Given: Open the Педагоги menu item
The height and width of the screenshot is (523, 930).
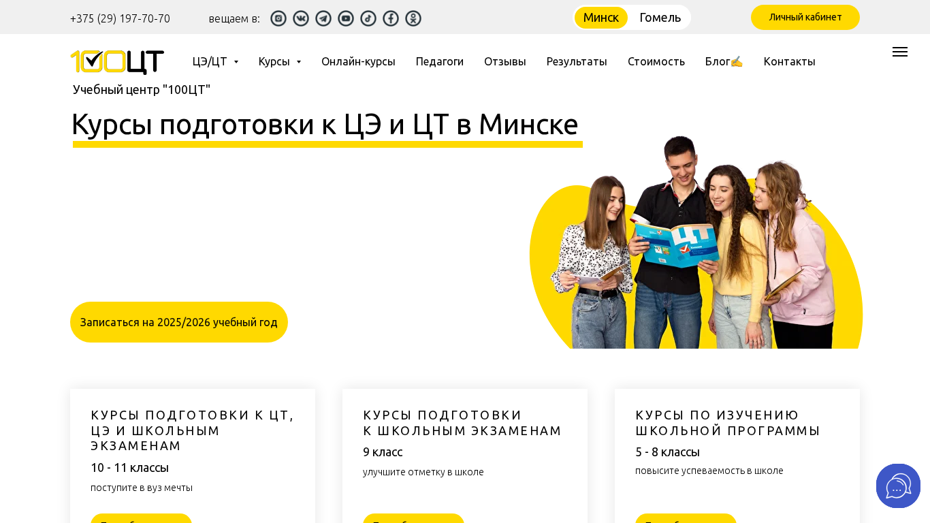Looking at the screenshot, I should (440, 61).
